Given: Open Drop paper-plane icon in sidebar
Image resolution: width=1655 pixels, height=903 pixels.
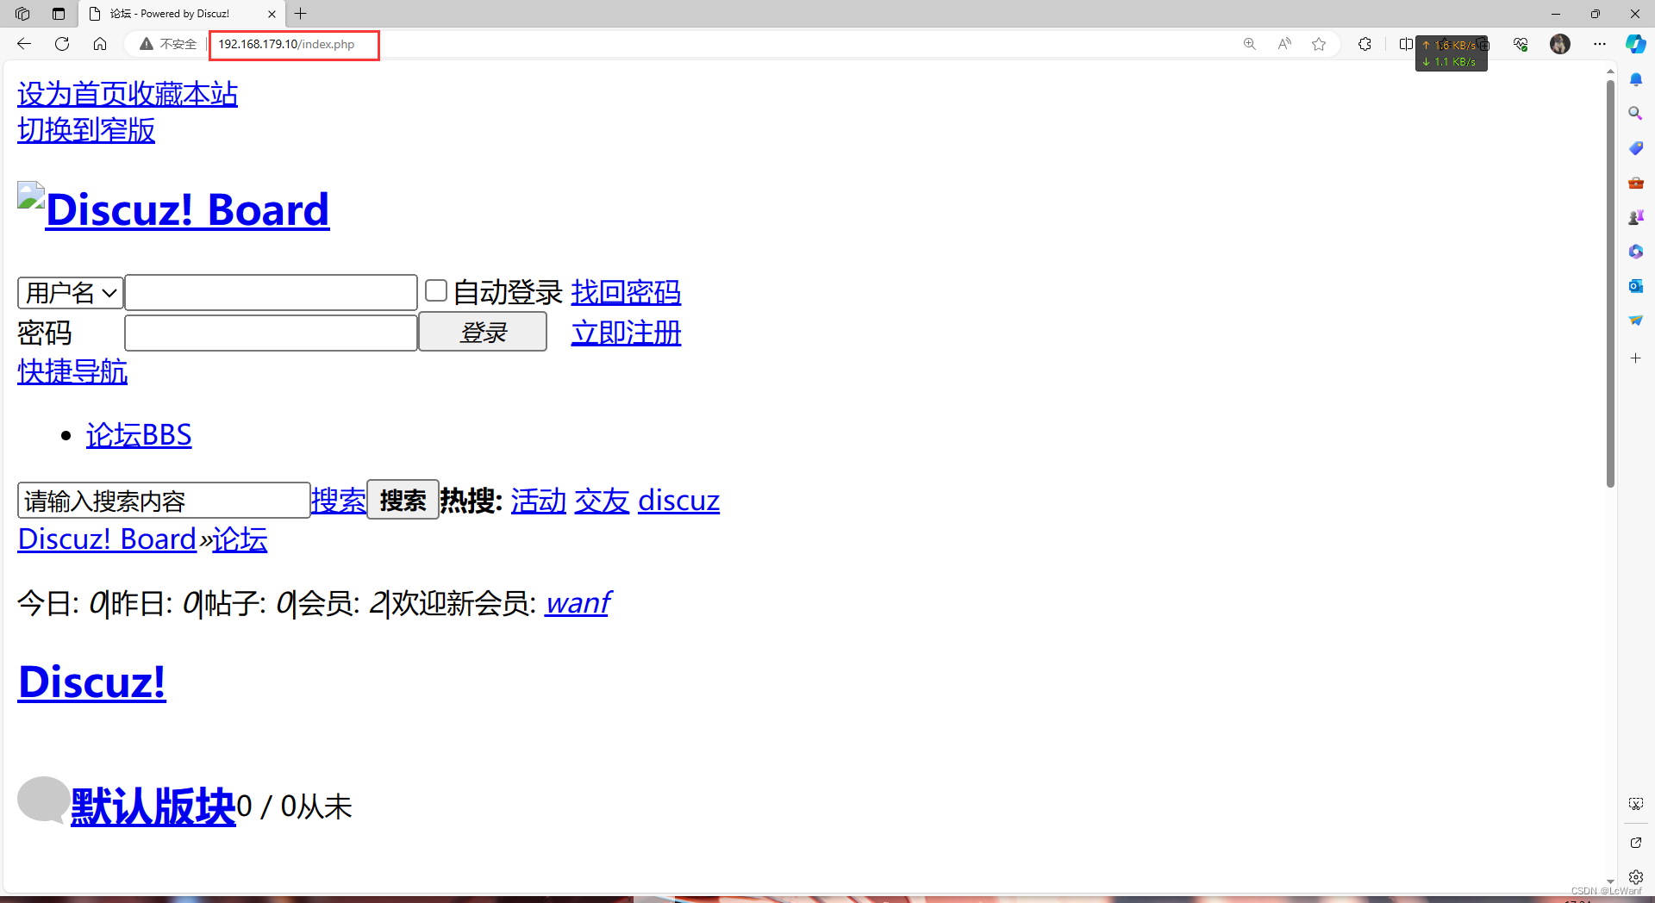Looking at the screenshot, I should (x=1635, y=320).
